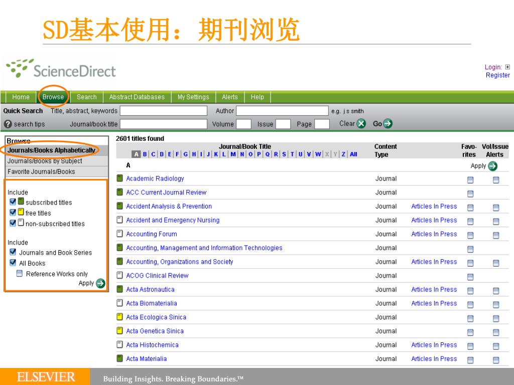The width and height of the screenshot is (514, 385).
Task: Click green icon beside Acta Materialia
Action: coord(119,358)
